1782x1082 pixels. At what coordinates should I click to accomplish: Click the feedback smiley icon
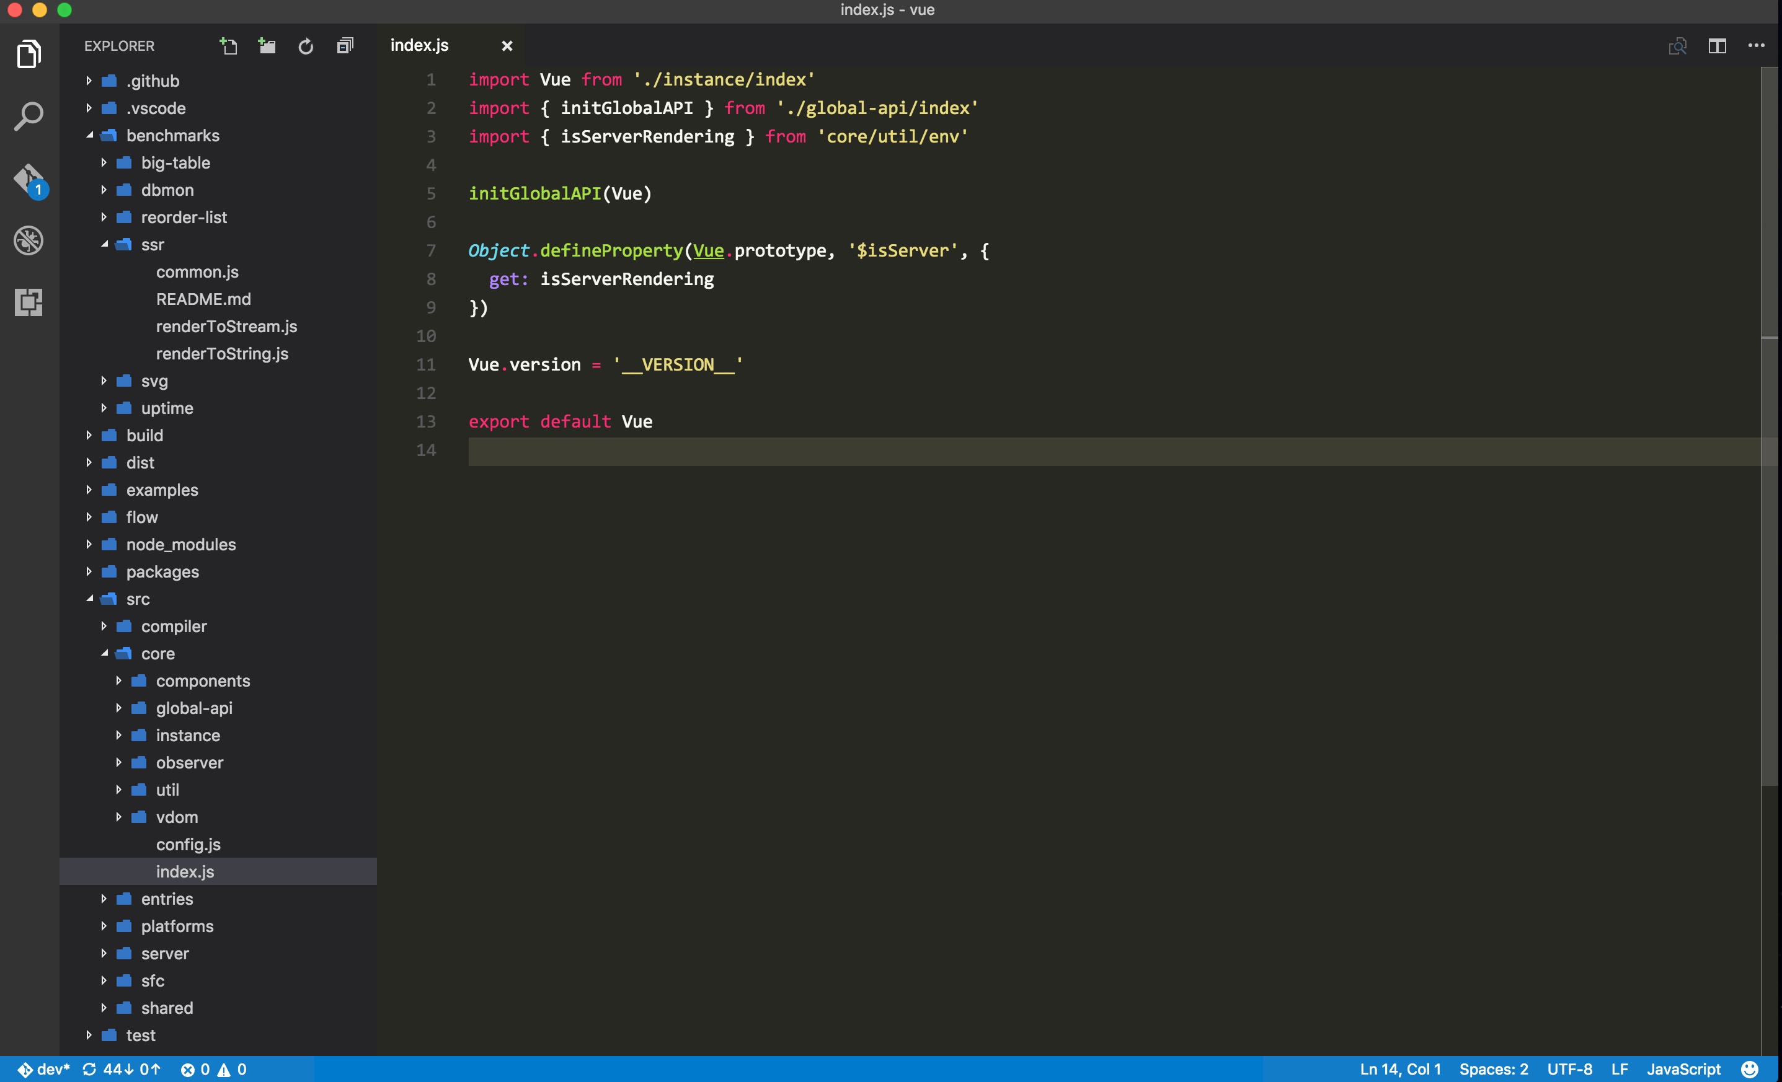pyautogui.click(x=1750, y=1069)
